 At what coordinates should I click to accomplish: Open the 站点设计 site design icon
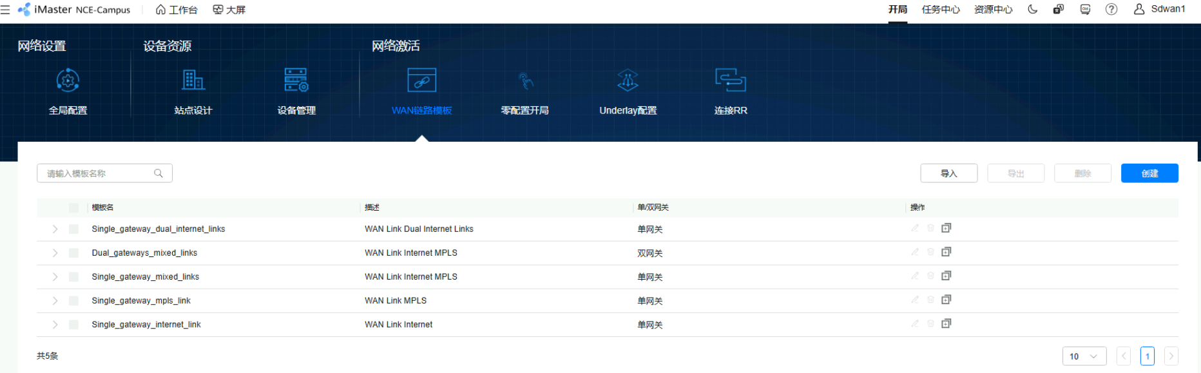pyautogui.click(x=193, y=81)
